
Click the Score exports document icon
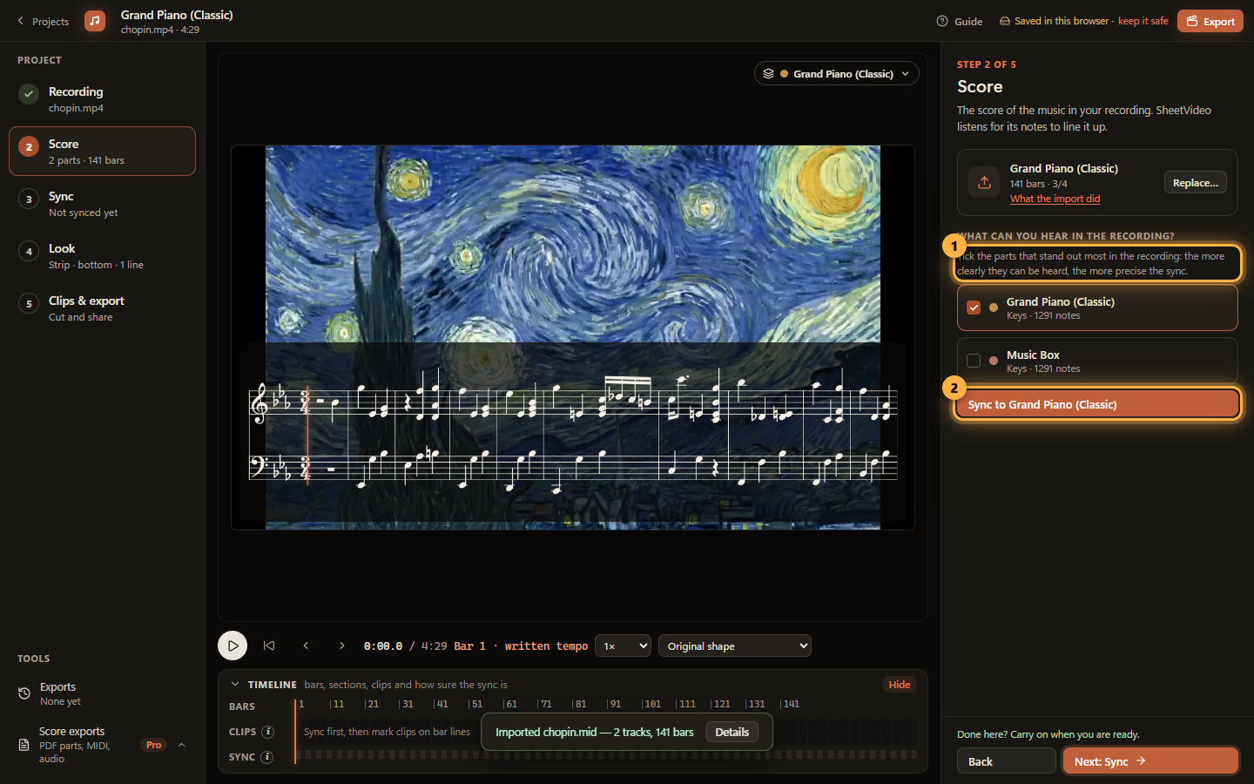(24, 745)
